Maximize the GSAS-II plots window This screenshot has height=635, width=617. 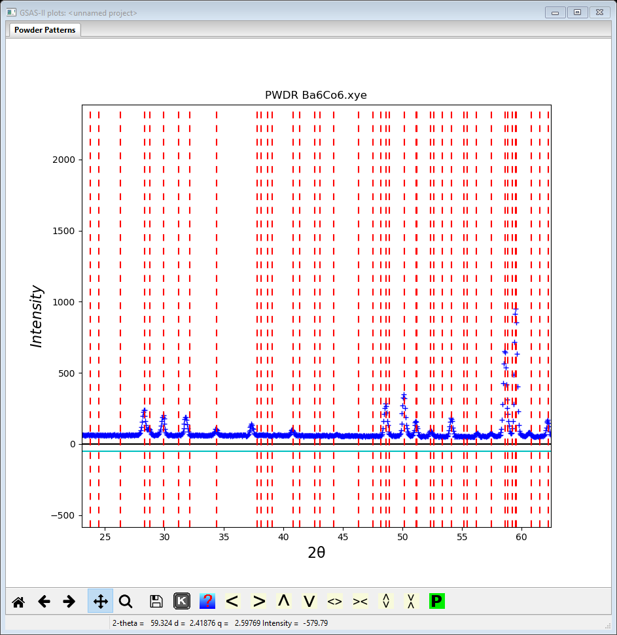pyautogui.click(x=577, y=12)
